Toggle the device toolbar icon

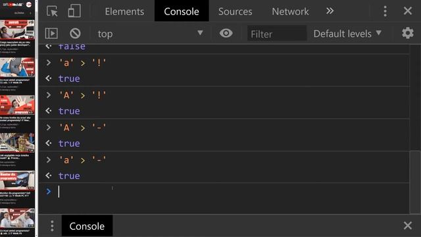coord(74,11)
